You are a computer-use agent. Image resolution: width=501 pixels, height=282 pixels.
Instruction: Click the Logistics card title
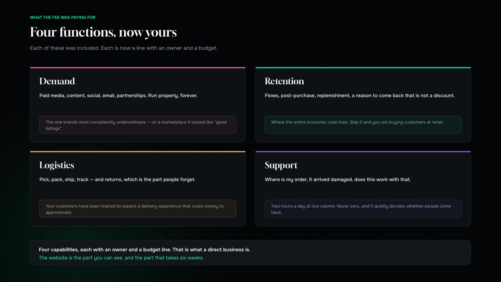[57, 165]
